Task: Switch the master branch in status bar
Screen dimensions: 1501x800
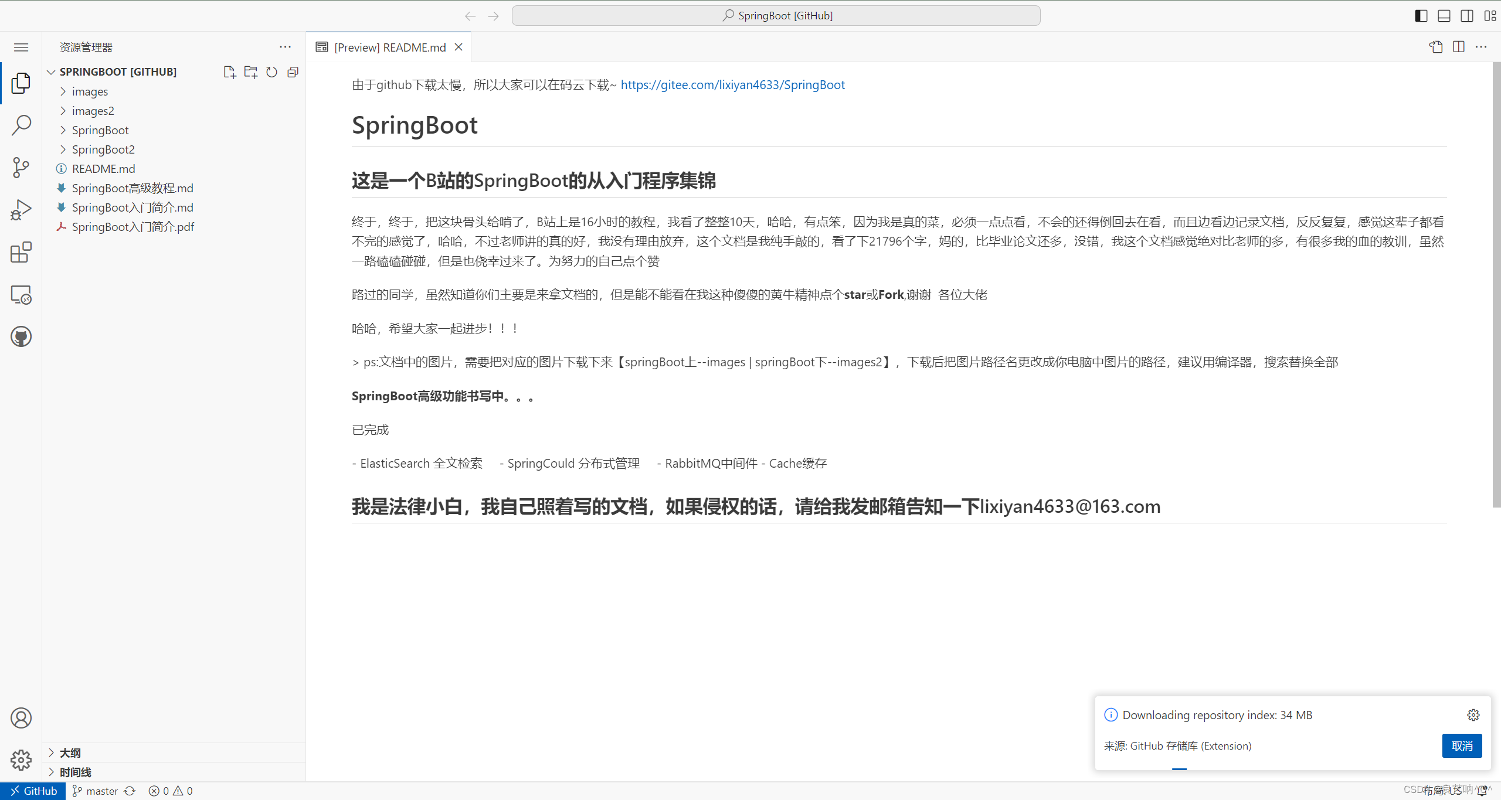Action: [95, 791]
